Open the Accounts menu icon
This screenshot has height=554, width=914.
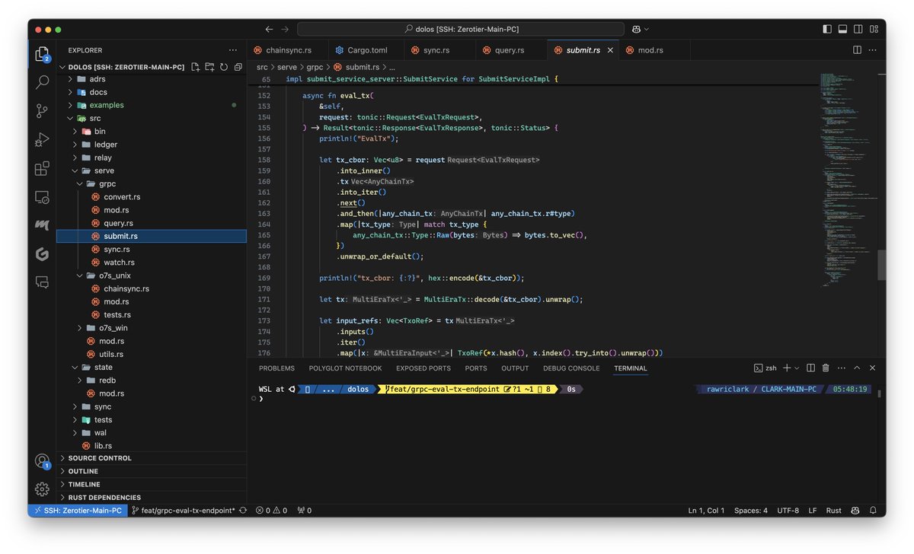click(x=42, y=461)
